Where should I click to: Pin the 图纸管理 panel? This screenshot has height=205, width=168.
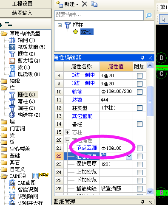tap(143, 202)
